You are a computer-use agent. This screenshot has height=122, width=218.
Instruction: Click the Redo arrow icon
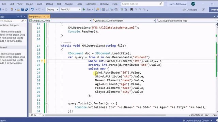coord(39,9)
